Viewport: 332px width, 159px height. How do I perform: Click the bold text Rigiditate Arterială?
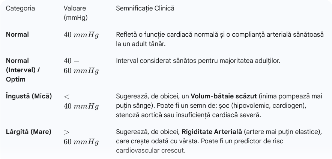[211, 132]
